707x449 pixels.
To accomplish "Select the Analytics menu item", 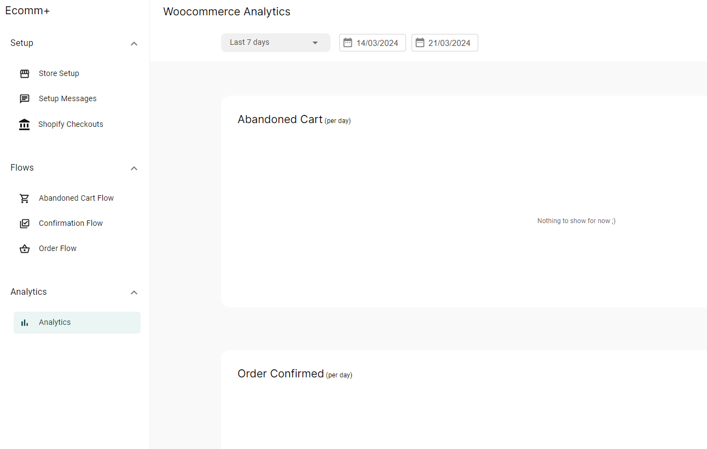I will (x=77, y=323).
